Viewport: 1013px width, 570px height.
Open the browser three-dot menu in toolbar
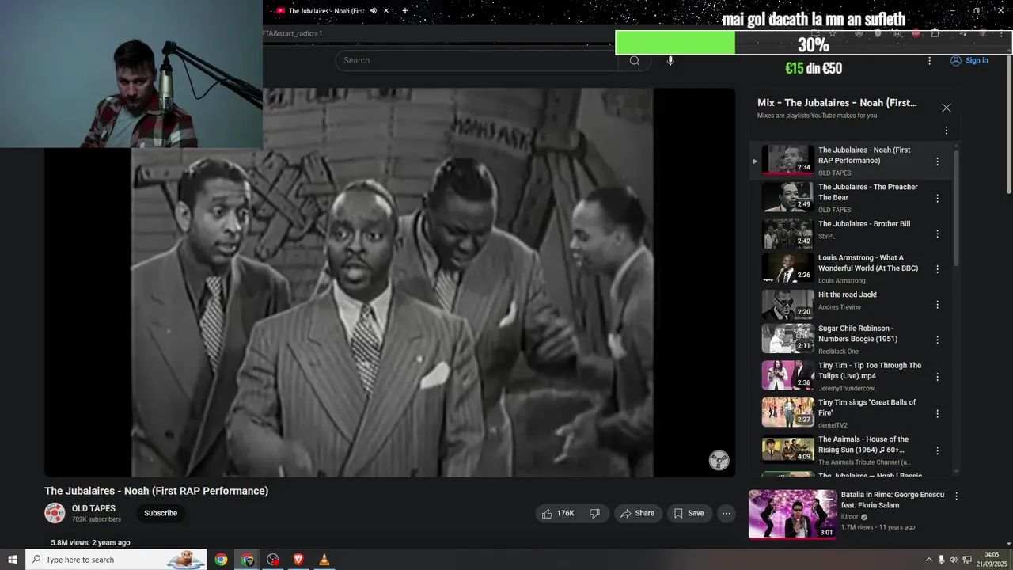click(x=1000, y=33)
